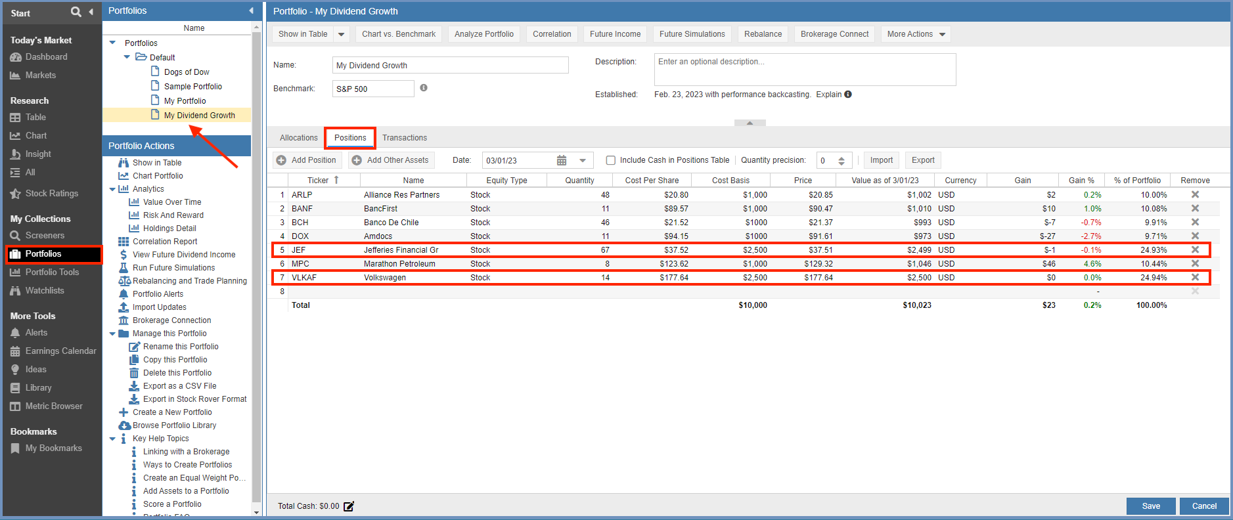Click the Analyze Portfolio button
Image resolution: width=1233 pixels, height=520 pixels.
tap(484, 34)
